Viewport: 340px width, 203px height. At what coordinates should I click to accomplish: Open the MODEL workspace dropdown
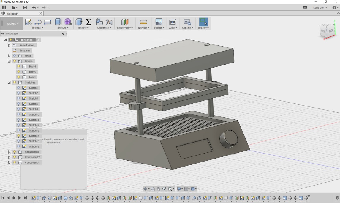12,23
